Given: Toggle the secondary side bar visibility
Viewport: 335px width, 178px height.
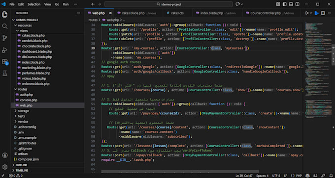Looking at the screenshot, I should pyautogui.click(x=297, y=4).
